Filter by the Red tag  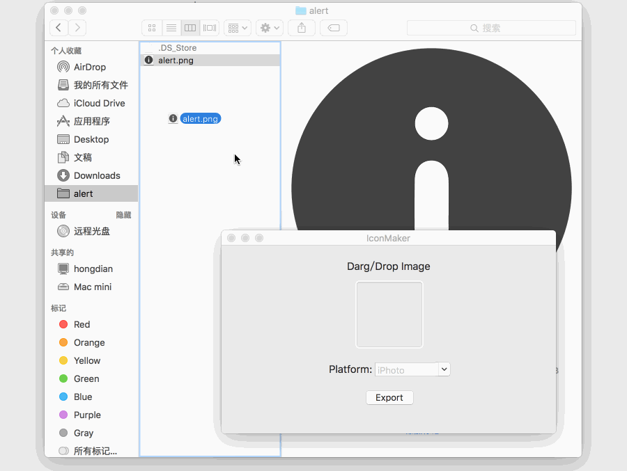(x=91, y=324)
